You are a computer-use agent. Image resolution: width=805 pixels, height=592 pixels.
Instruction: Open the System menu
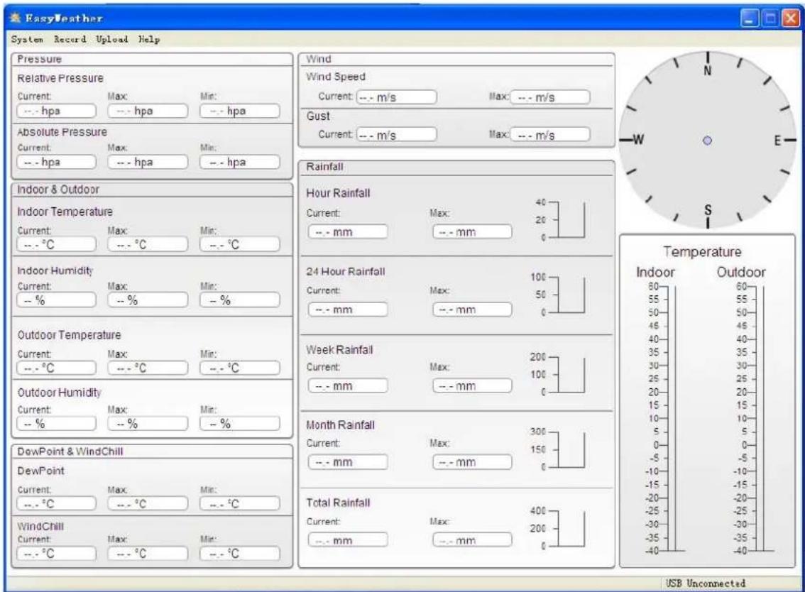27,39
